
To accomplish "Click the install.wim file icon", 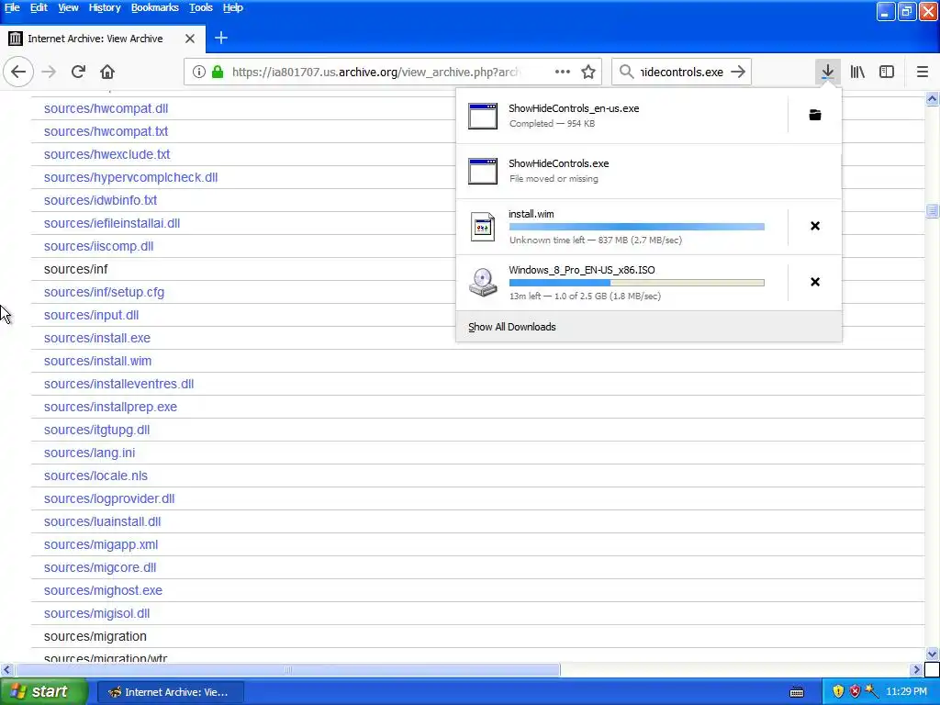I will (x=483, y=227).
